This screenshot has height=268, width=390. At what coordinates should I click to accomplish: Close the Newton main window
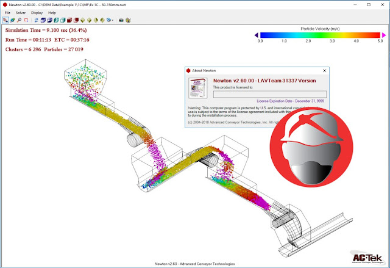(x=382, y=5)
